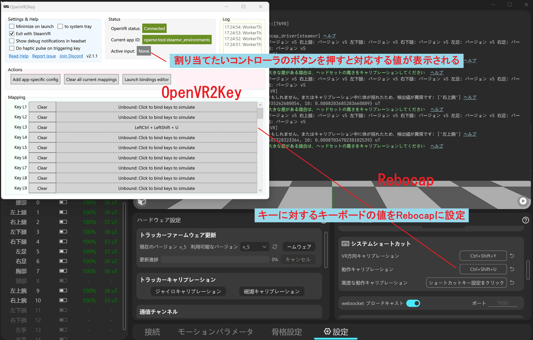Check Do haptic pulse on triggering key
Image resolution: width=533 pixels, height=340 pixels.
(11, 48)
